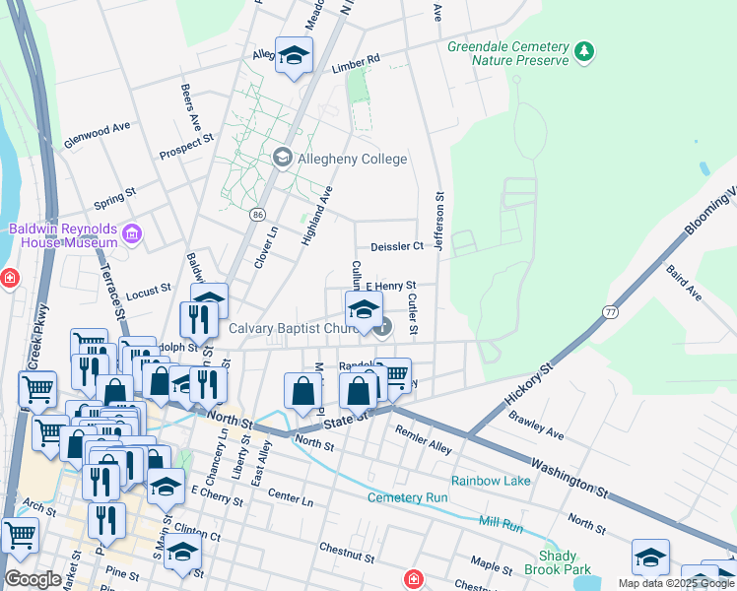Click graduation cap marker near Shady Brook Park
The image size is (737, 591).
pos(650,560)
